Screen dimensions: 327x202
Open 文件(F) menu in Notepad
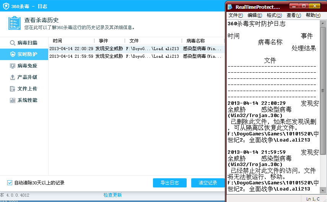(236, 15)
